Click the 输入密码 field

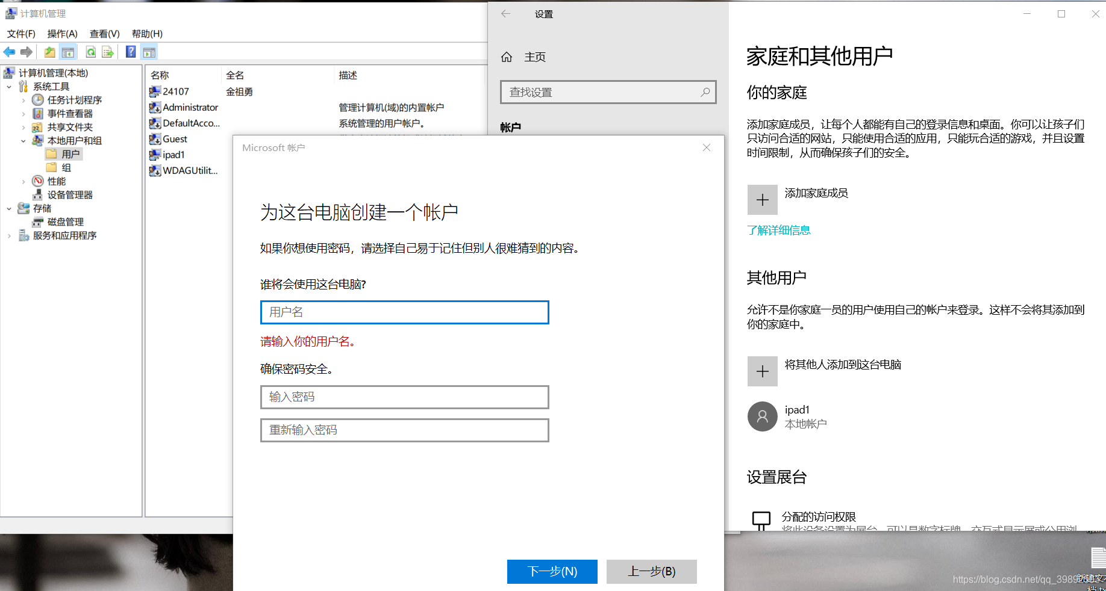point(405,397)
